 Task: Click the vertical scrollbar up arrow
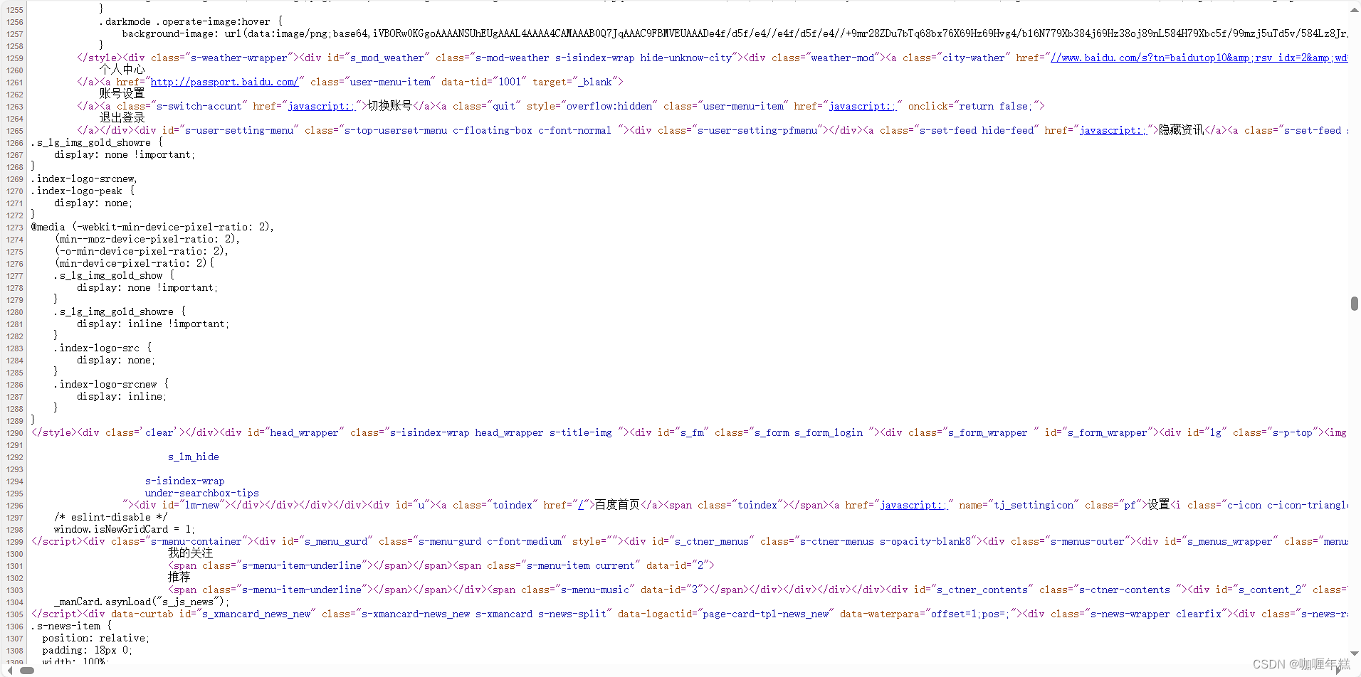coord(1354,10)
